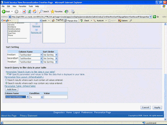Screen dimensions: 167x125
Task: Click the Remove All link
Action: point(36,33)
